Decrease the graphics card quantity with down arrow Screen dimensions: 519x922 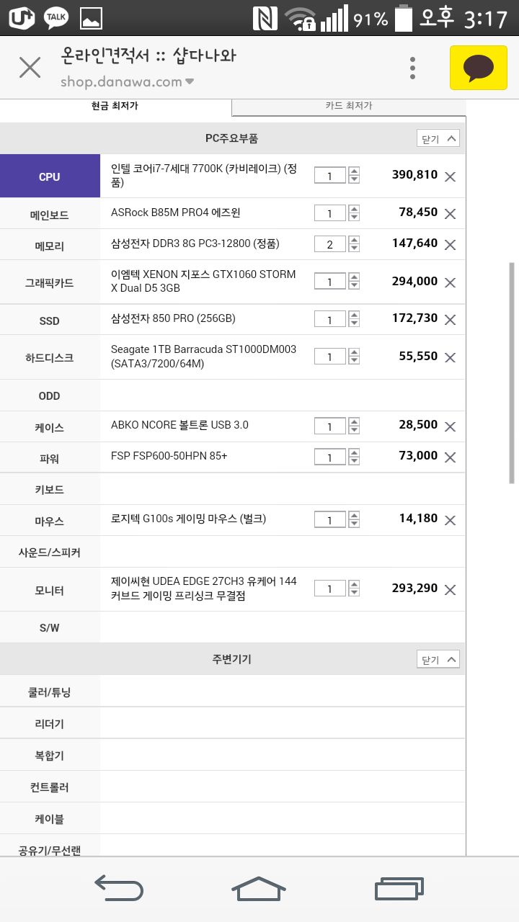click(x=354, y=287)
